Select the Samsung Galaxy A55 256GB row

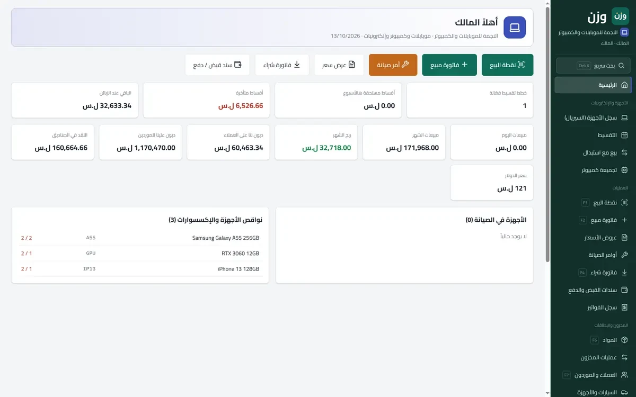[140, 238]
